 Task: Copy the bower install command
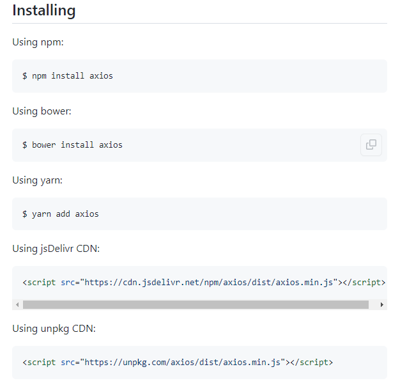coord(371,145)
